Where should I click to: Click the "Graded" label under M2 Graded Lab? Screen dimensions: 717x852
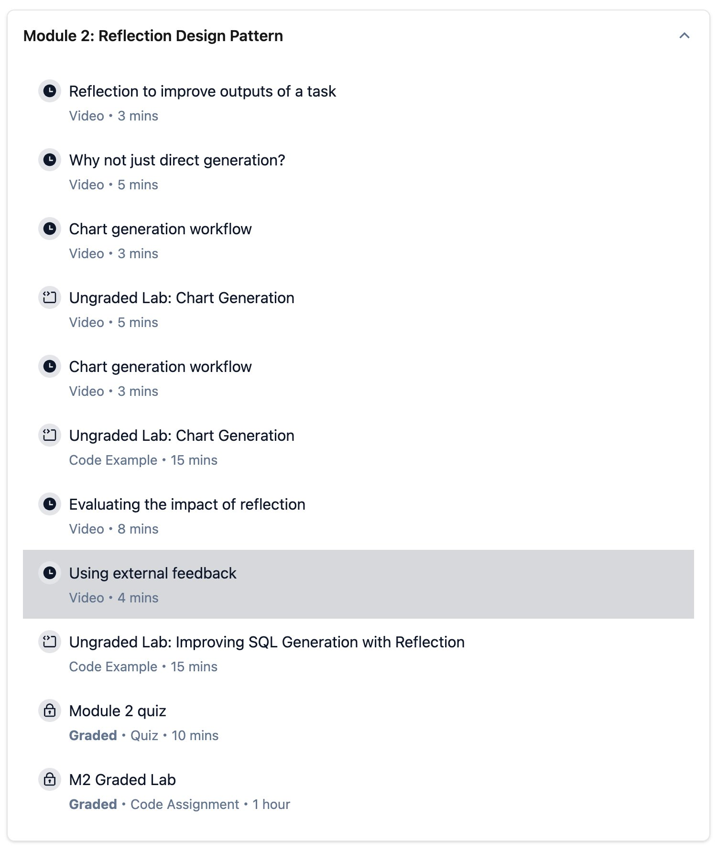pos(93,804)
